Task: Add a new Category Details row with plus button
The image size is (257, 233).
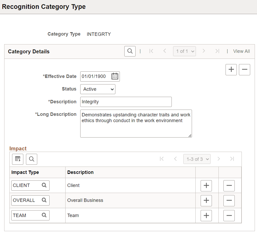Action: tap(231, 70)
